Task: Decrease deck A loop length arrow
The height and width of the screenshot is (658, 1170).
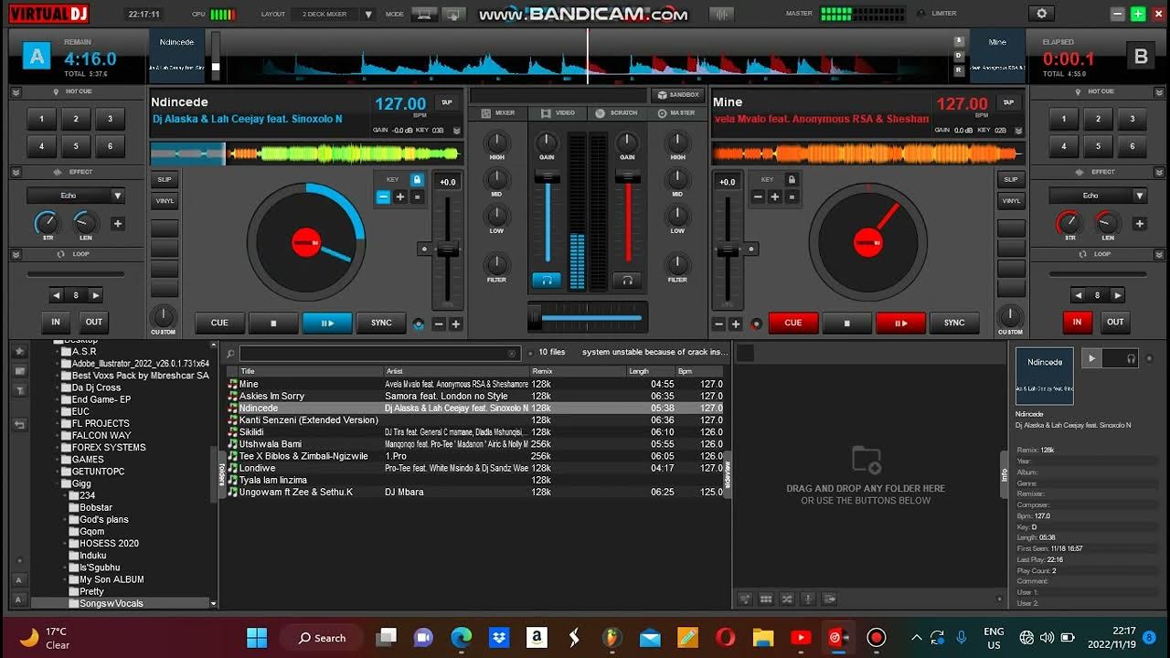Action: click(57, 295)
